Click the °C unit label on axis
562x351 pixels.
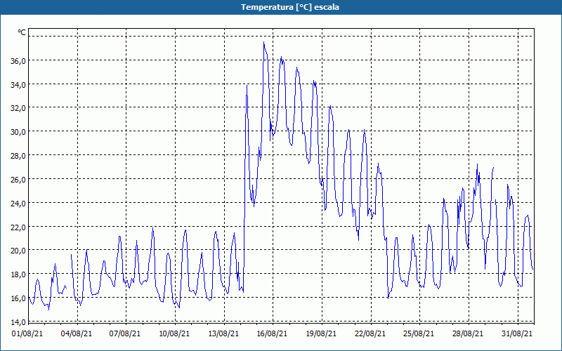tap(22, 32)
